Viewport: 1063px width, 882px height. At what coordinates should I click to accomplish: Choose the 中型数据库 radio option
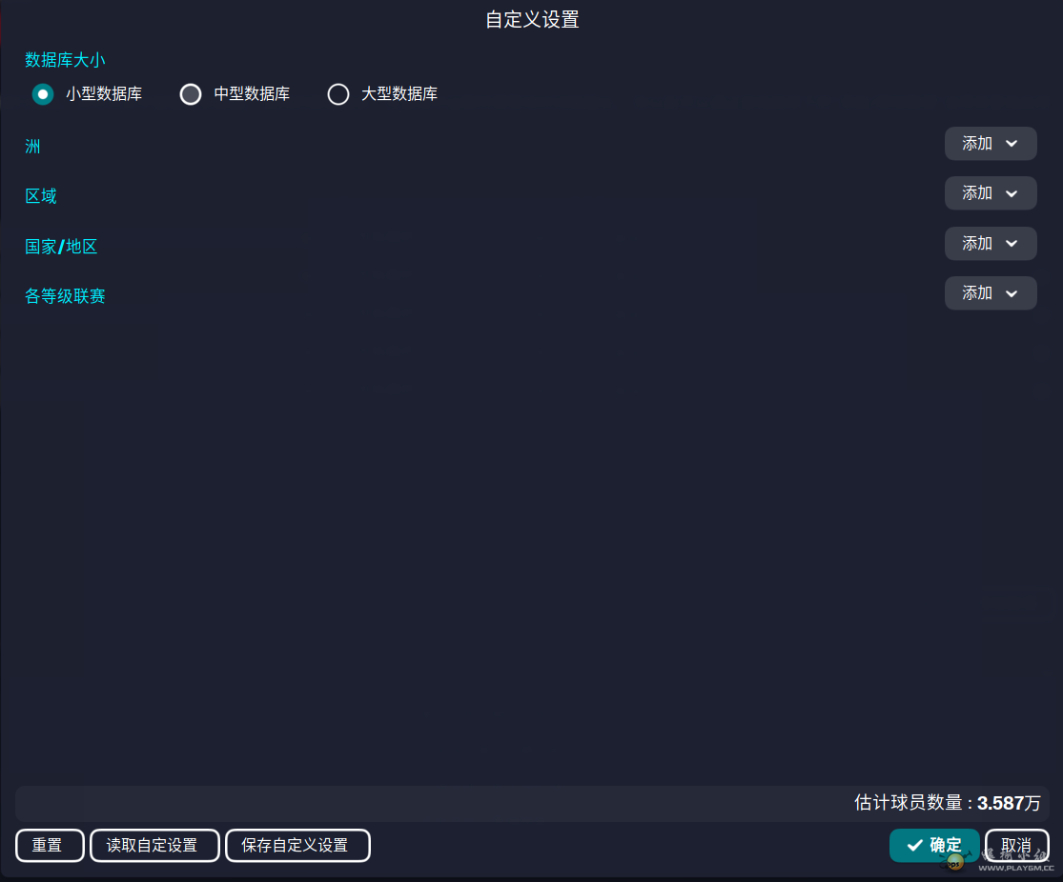pos(191,94)
